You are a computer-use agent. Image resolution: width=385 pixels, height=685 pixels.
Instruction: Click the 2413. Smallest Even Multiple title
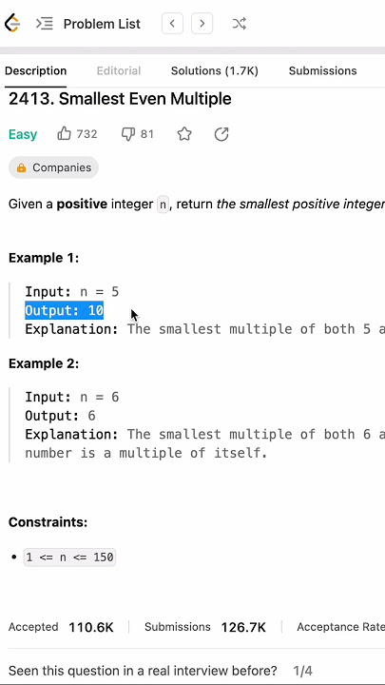coord(120,99)
